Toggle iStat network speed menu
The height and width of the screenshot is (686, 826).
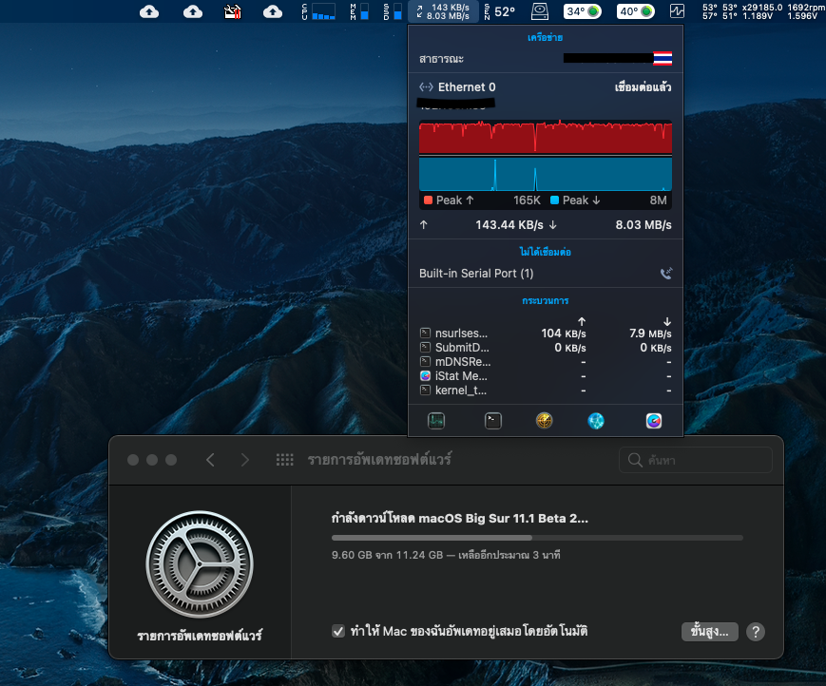pyautogui.click(x=443, y=11)
